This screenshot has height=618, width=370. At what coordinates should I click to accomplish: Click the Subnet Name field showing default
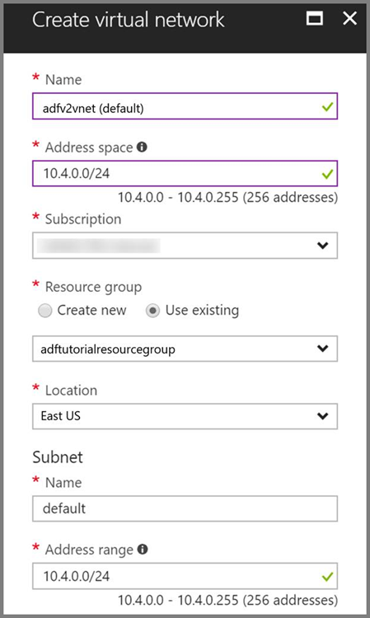click(x=185, y=508)
